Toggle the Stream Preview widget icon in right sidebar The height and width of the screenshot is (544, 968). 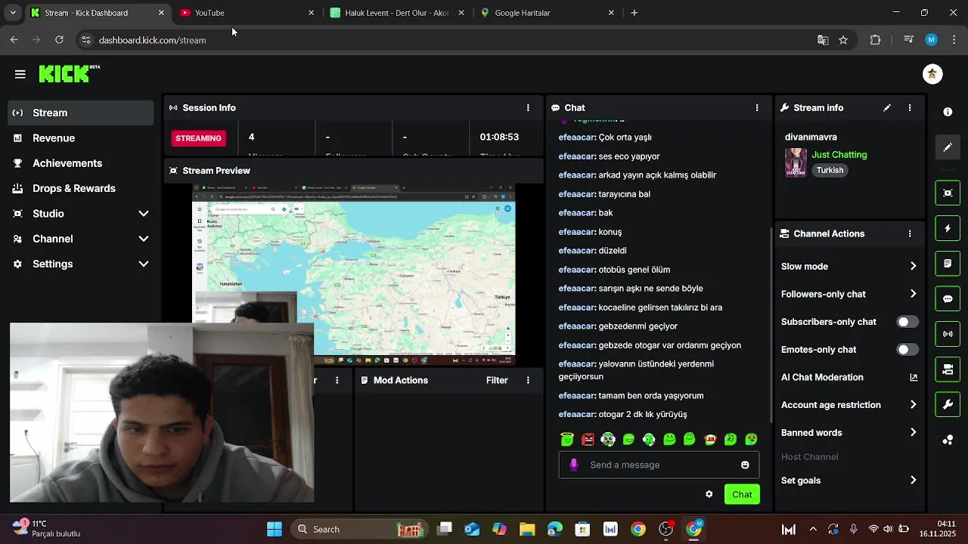point(948,193)
